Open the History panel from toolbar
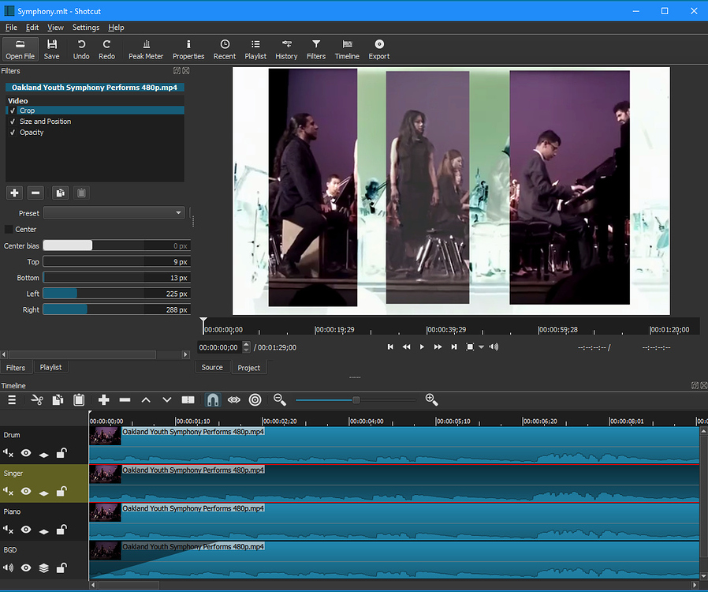708x592 pixels. point(286,49)
